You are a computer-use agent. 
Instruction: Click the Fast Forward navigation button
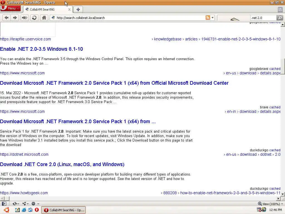[x=24, y=18]
